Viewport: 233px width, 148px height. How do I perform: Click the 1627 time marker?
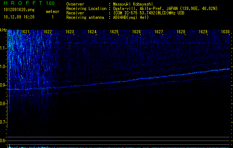pos(159,32)
